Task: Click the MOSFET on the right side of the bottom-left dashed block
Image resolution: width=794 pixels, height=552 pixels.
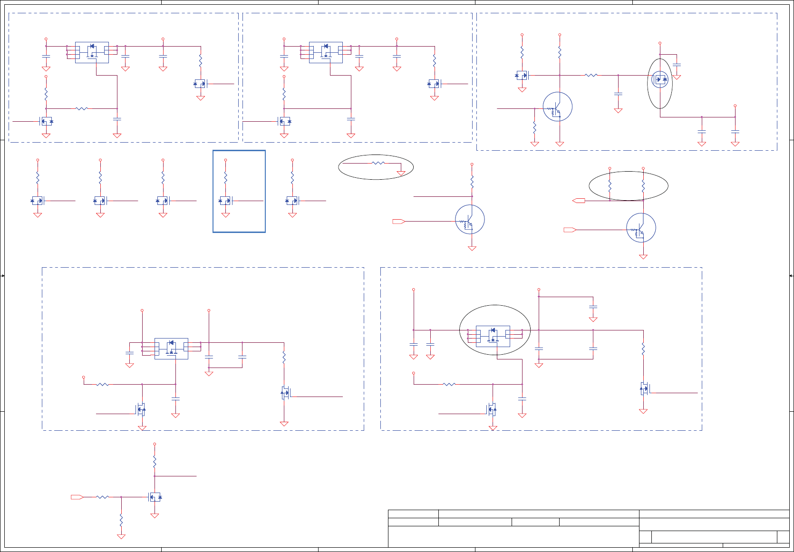Action: pyautogui.click(x=285, y=393)
